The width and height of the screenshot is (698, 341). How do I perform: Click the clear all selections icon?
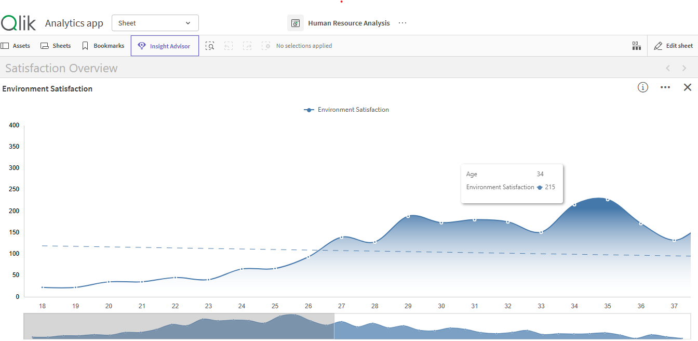click(x=266, y=46)
